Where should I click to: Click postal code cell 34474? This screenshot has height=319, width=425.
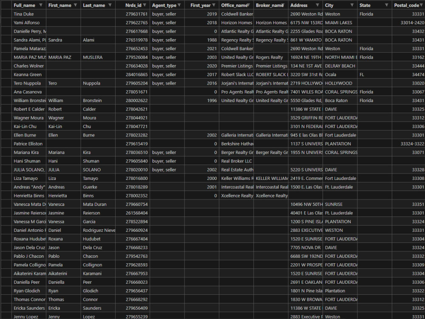point(408,74)
